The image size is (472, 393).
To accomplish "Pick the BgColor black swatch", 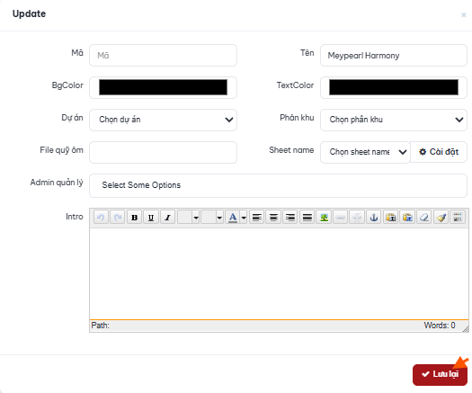I will pyautogui.click(x=163, y=87).
